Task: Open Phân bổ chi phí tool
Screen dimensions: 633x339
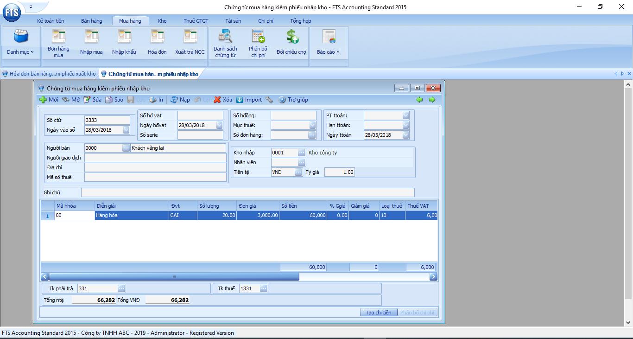Action: [258, 43]
